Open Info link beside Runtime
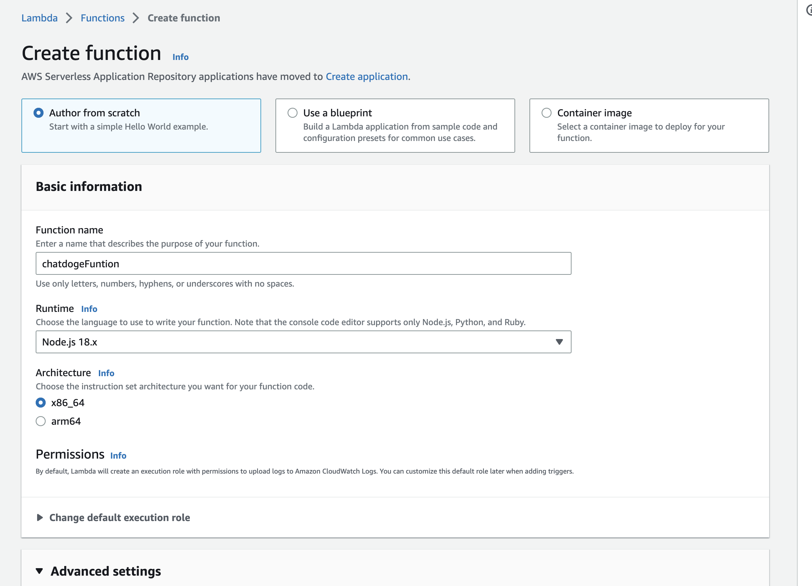 (x=89, y=309)
